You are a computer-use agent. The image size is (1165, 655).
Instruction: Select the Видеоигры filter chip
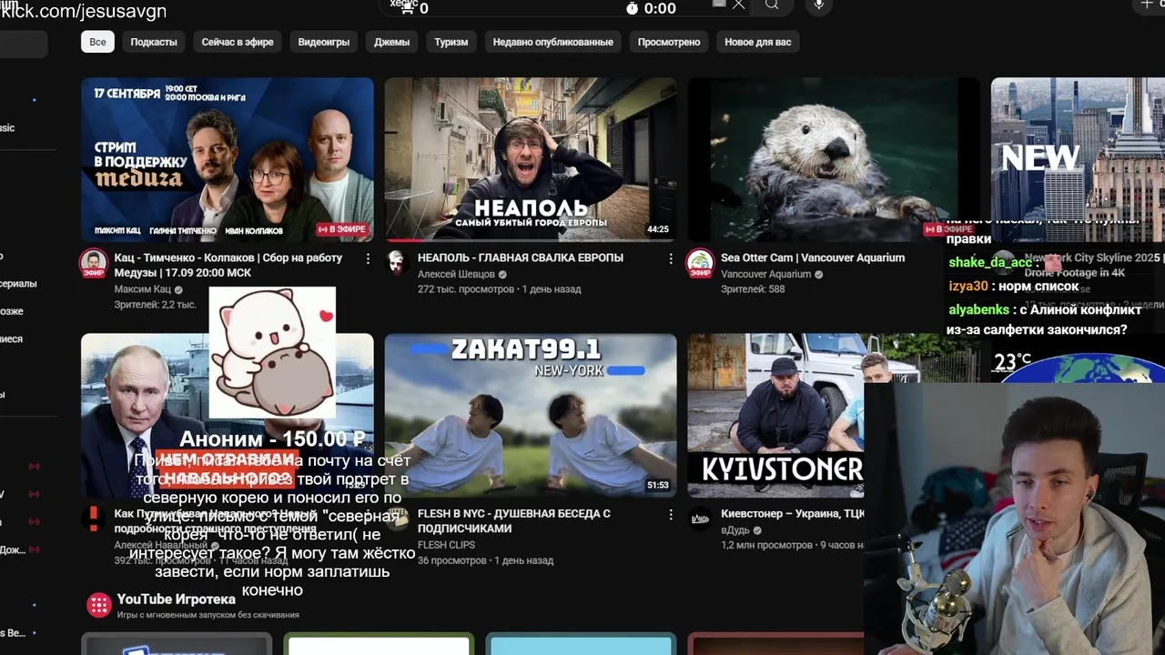pyautogui.click(x=324, y=42)
